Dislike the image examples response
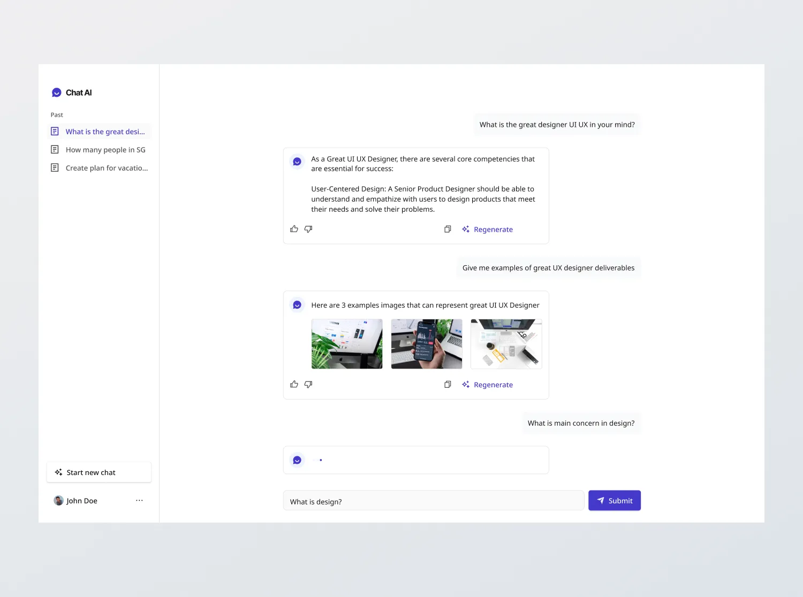Viewport: 803px width, 597px height. (308, 384)
